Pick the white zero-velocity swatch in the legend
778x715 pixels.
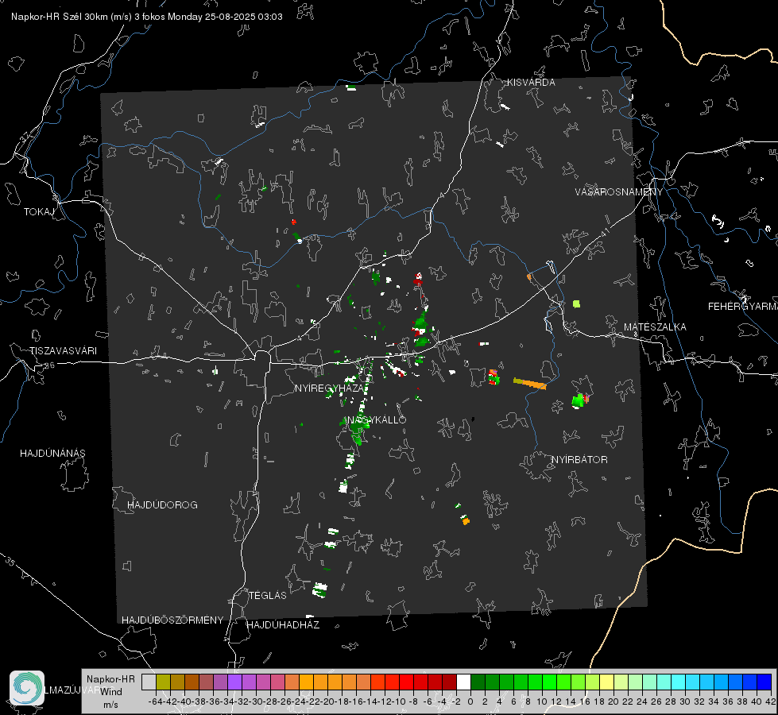[x=463, y=682]
